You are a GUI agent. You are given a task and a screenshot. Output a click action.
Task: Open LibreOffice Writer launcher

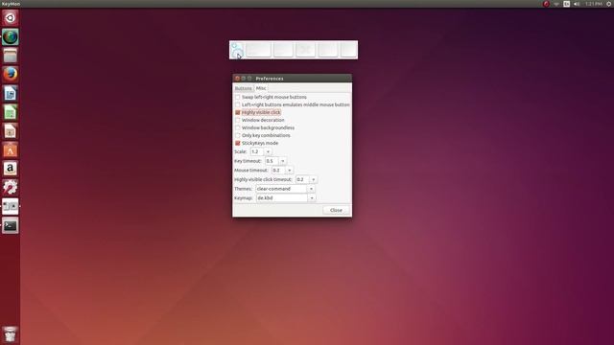point(11,94)
